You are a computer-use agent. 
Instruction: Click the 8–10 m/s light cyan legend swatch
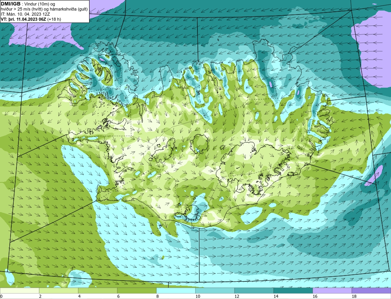coord(176,290)
